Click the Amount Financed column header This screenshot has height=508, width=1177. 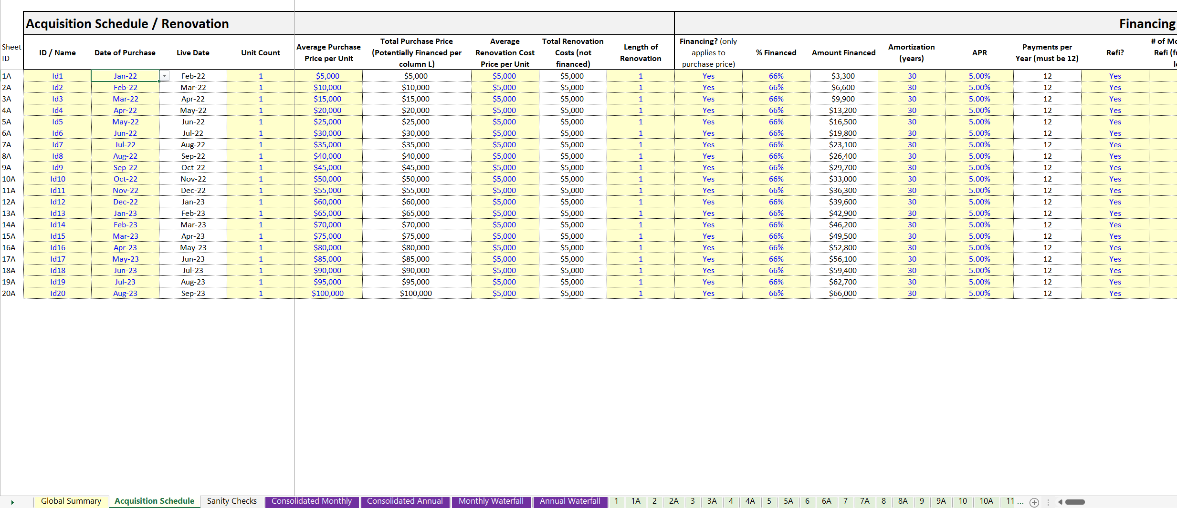[x=843, y=53]
